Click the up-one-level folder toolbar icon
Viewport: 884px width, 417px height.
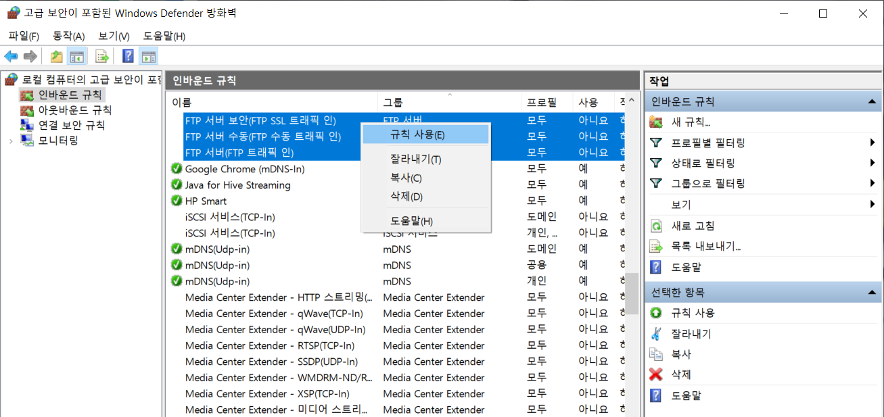(x=57, y=56)
